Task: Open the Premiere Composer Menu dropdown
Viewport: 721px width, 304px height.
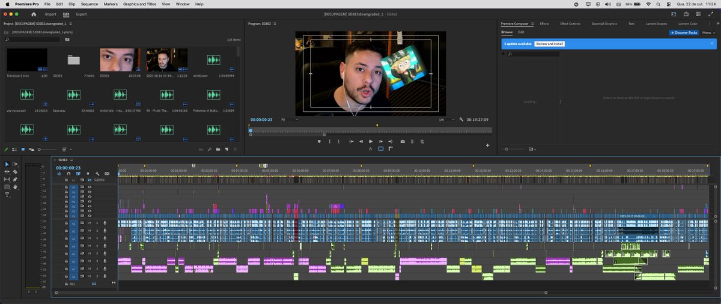Action: (709, 32)
